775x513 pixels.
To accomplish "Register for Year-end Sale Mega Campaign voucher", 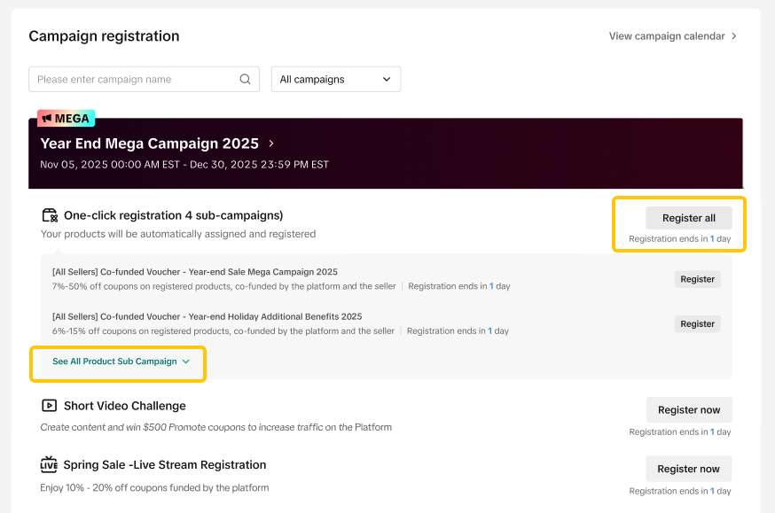I will pyautogui.click(x=697, y=279).
